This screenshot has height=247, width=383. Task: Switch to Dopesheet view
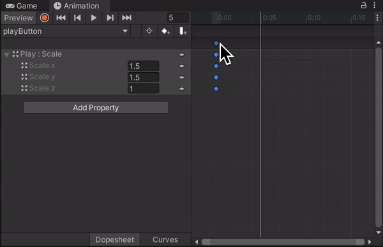point(114,240)
